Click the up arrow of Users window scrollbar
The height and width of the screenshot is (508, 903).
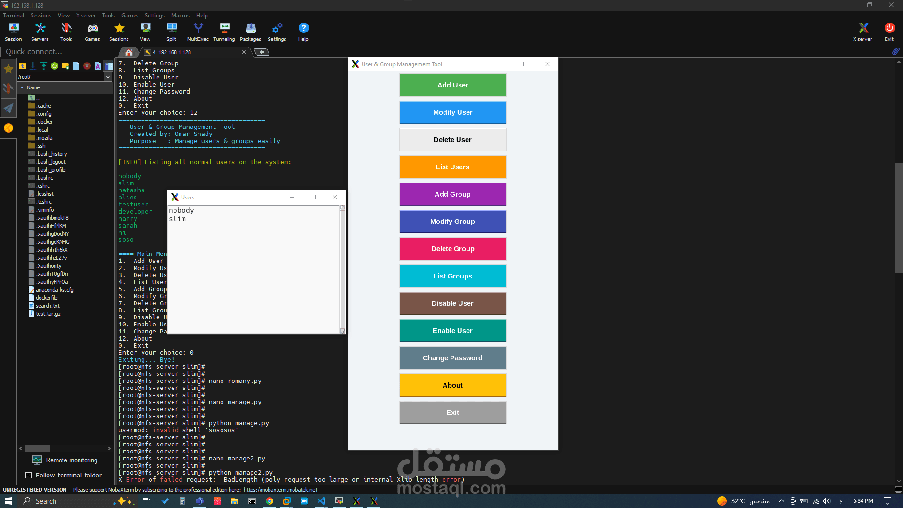coord(342,208)
